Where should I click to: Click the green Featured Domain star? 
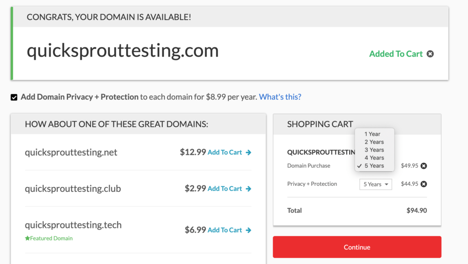[27, 238]
